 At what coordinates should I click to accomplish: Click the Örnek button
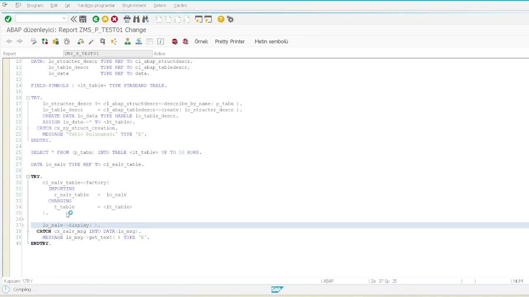[x=201, y=41]
